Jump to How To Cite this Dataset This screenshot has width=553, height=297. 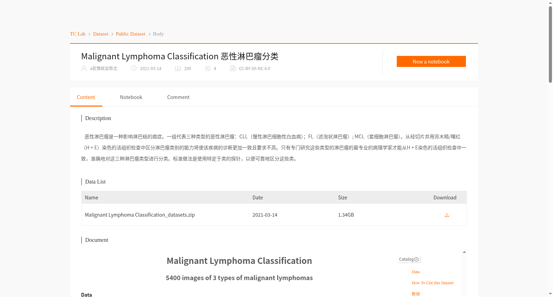[x=432, y=283]
